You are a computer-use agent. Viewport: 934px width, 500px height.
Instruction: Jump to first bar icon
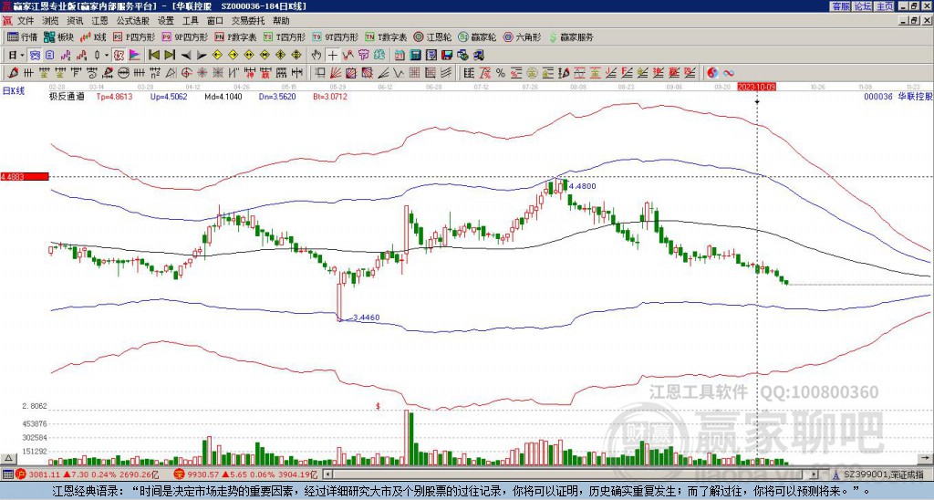153,56
